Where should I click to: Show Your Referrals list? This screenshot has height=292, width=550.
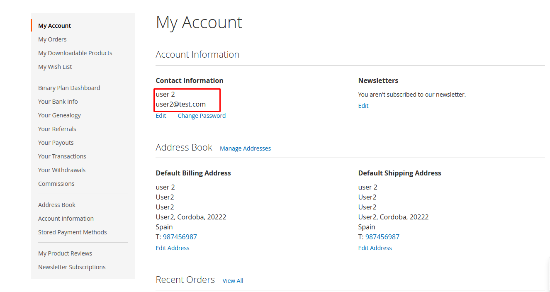(57, 129)
